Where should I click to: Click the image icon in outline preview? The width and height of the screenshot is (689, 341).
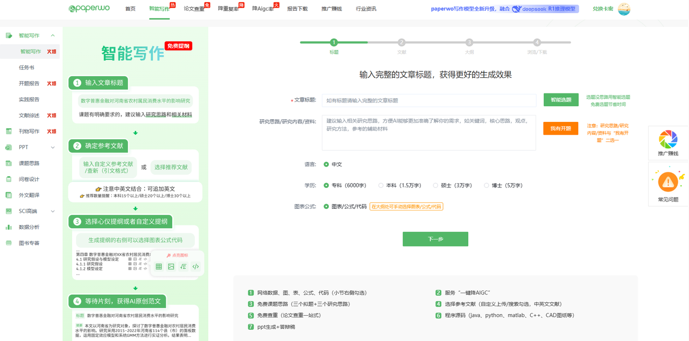click(171, 266)
